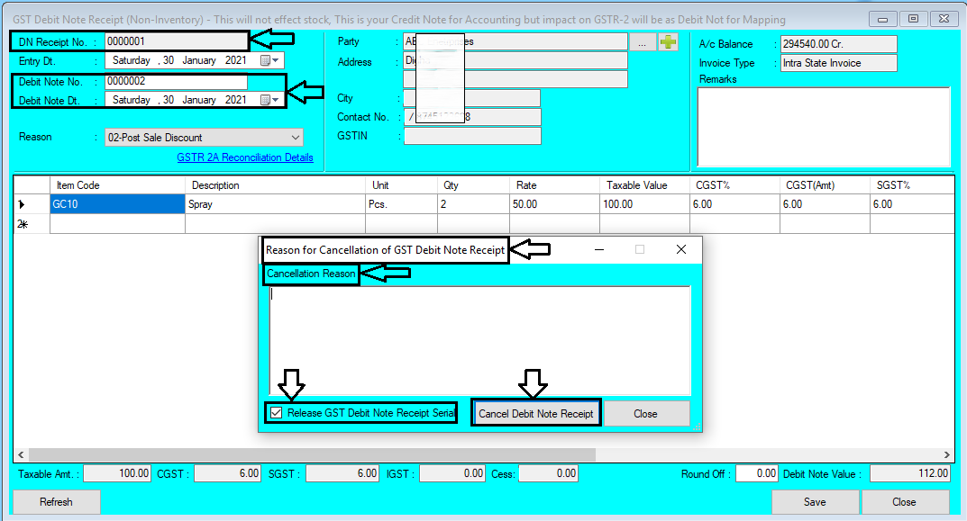
Task: Expand the Reason dropdown showing 02-Post Sale Discount
Action: coord(295,136)
